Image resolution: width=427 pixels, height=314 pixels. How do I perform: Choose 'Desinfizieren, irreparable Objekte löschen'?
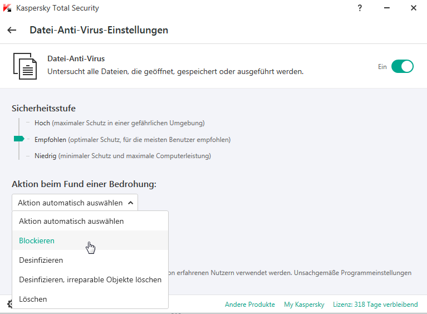coord(90,279)
